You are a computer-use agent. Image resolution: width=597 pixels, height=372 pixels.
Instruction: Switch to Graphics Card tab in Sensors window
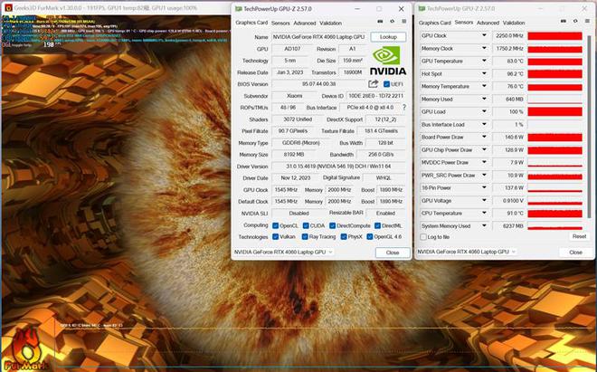coord(434,23)
